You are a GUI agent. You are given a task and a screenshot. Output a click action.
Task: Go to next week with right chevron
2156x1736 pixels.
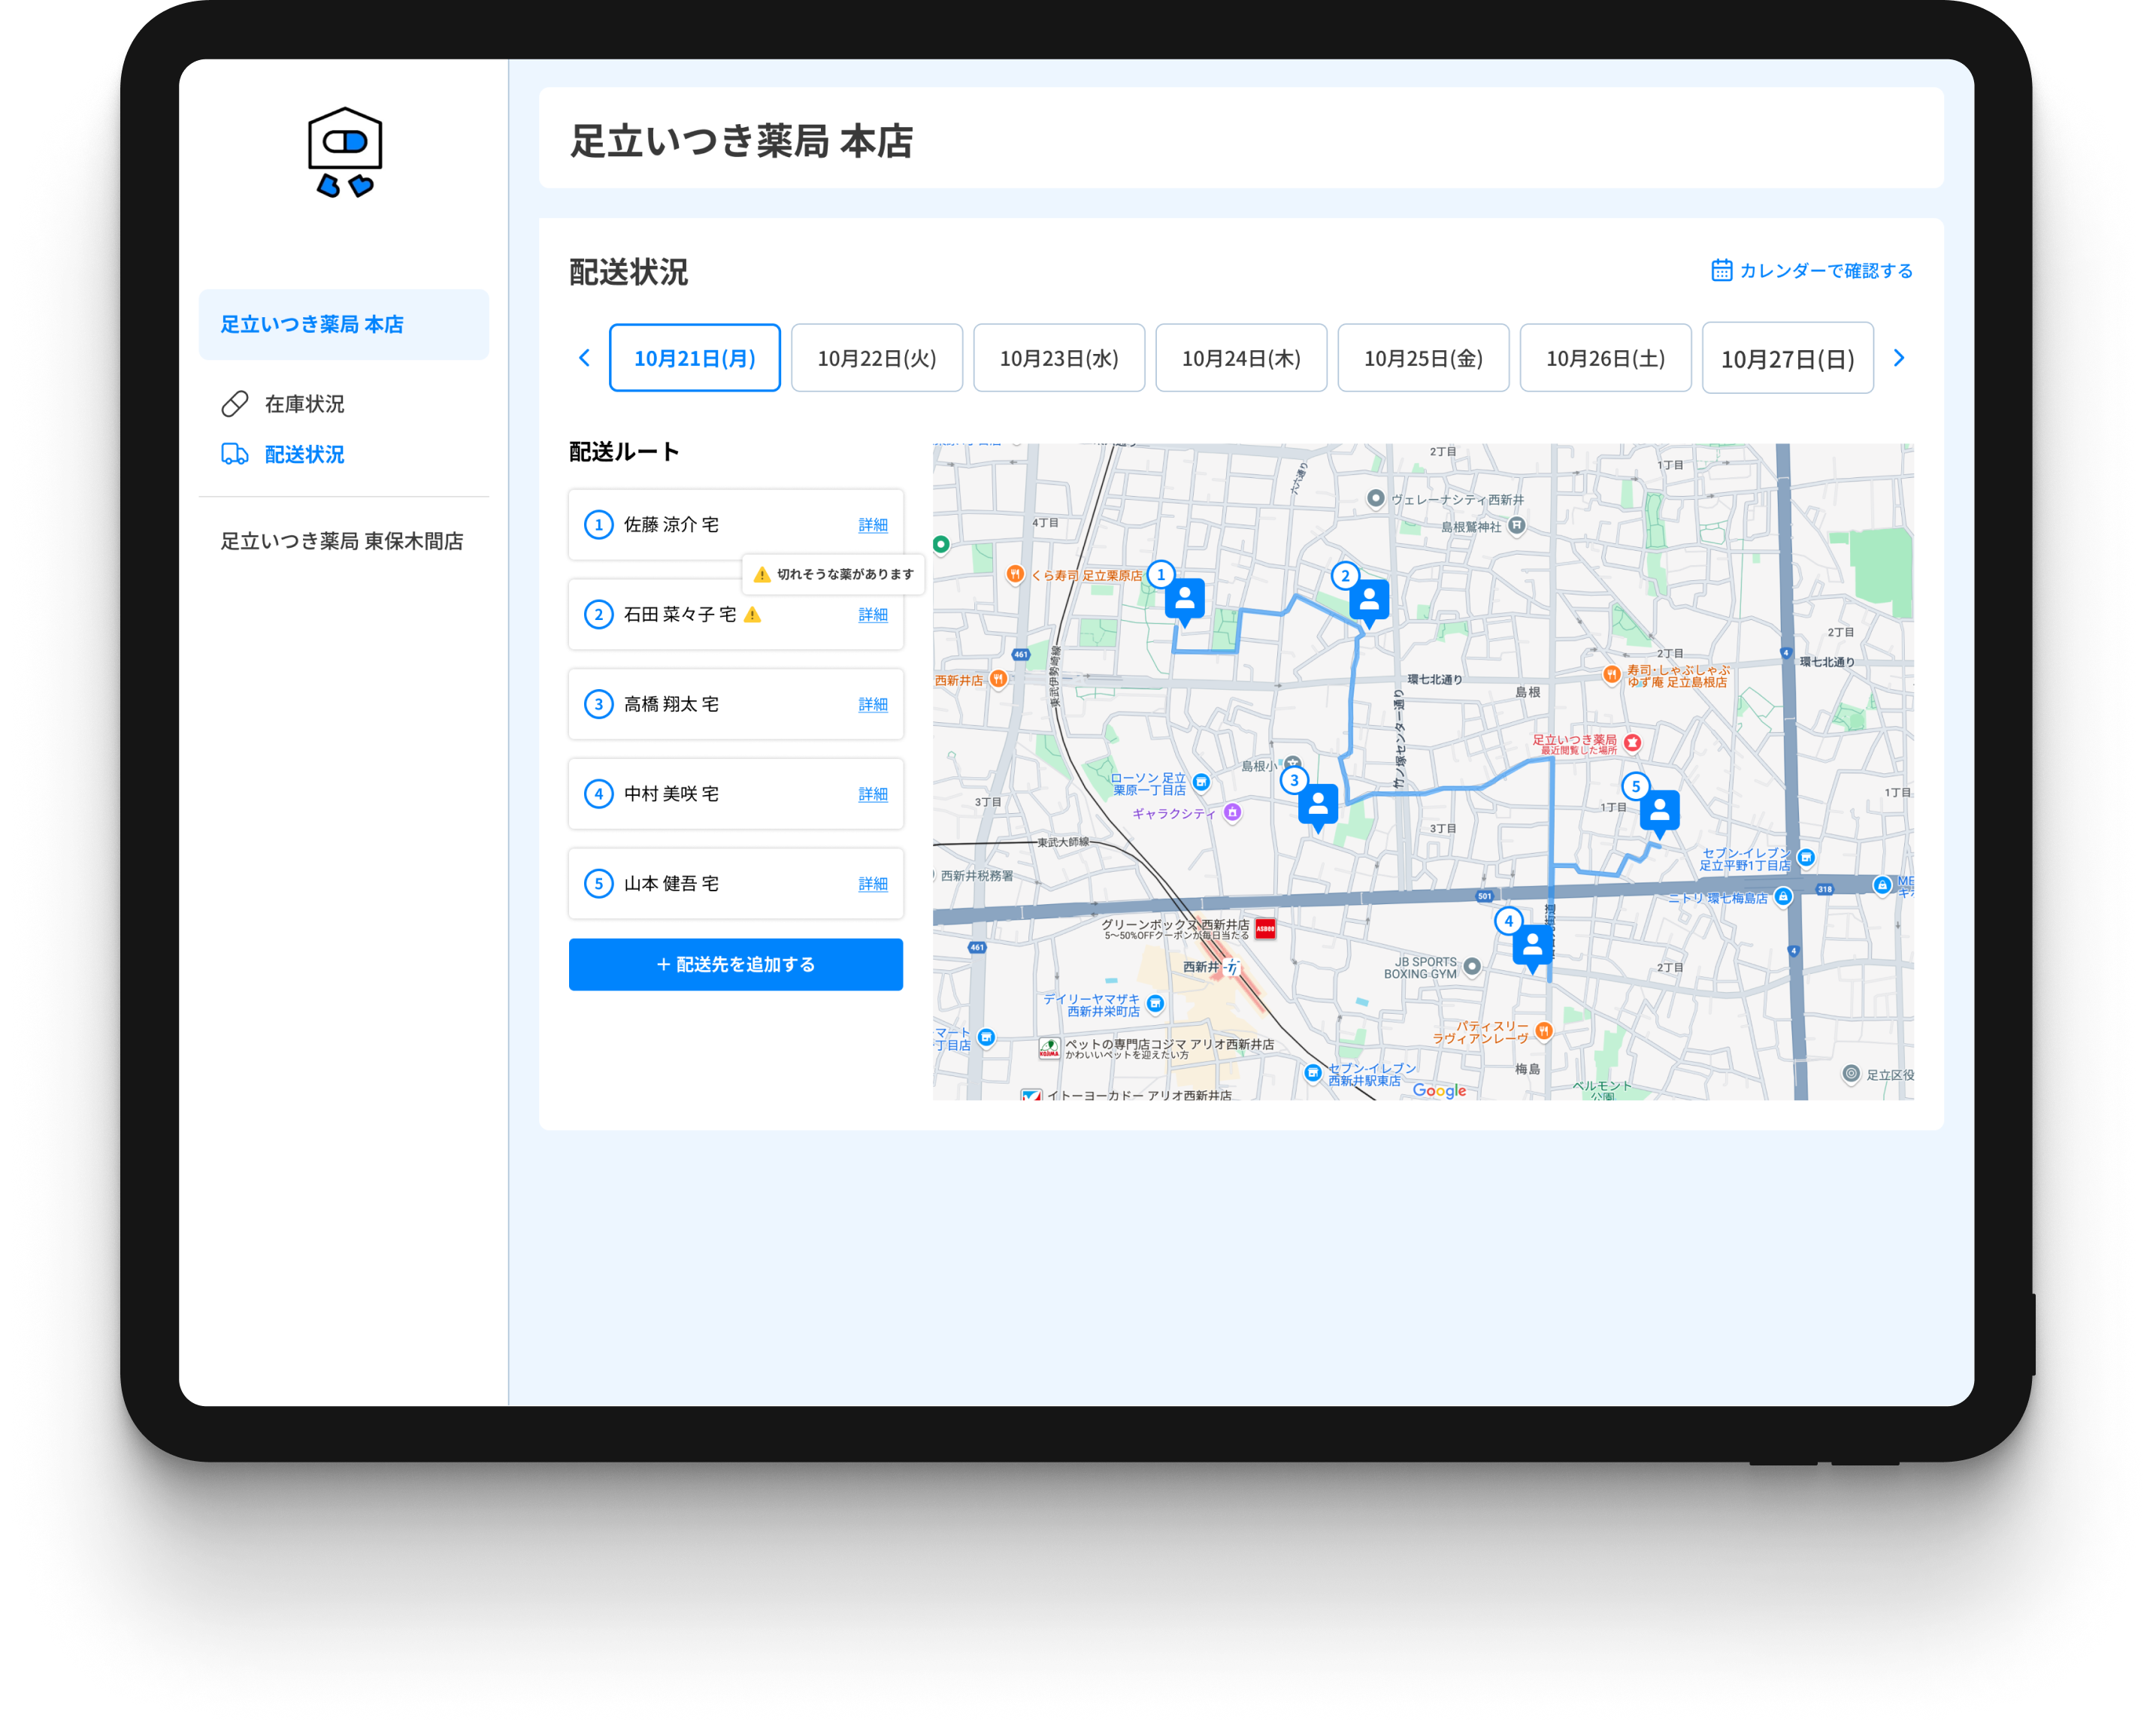1899,358
